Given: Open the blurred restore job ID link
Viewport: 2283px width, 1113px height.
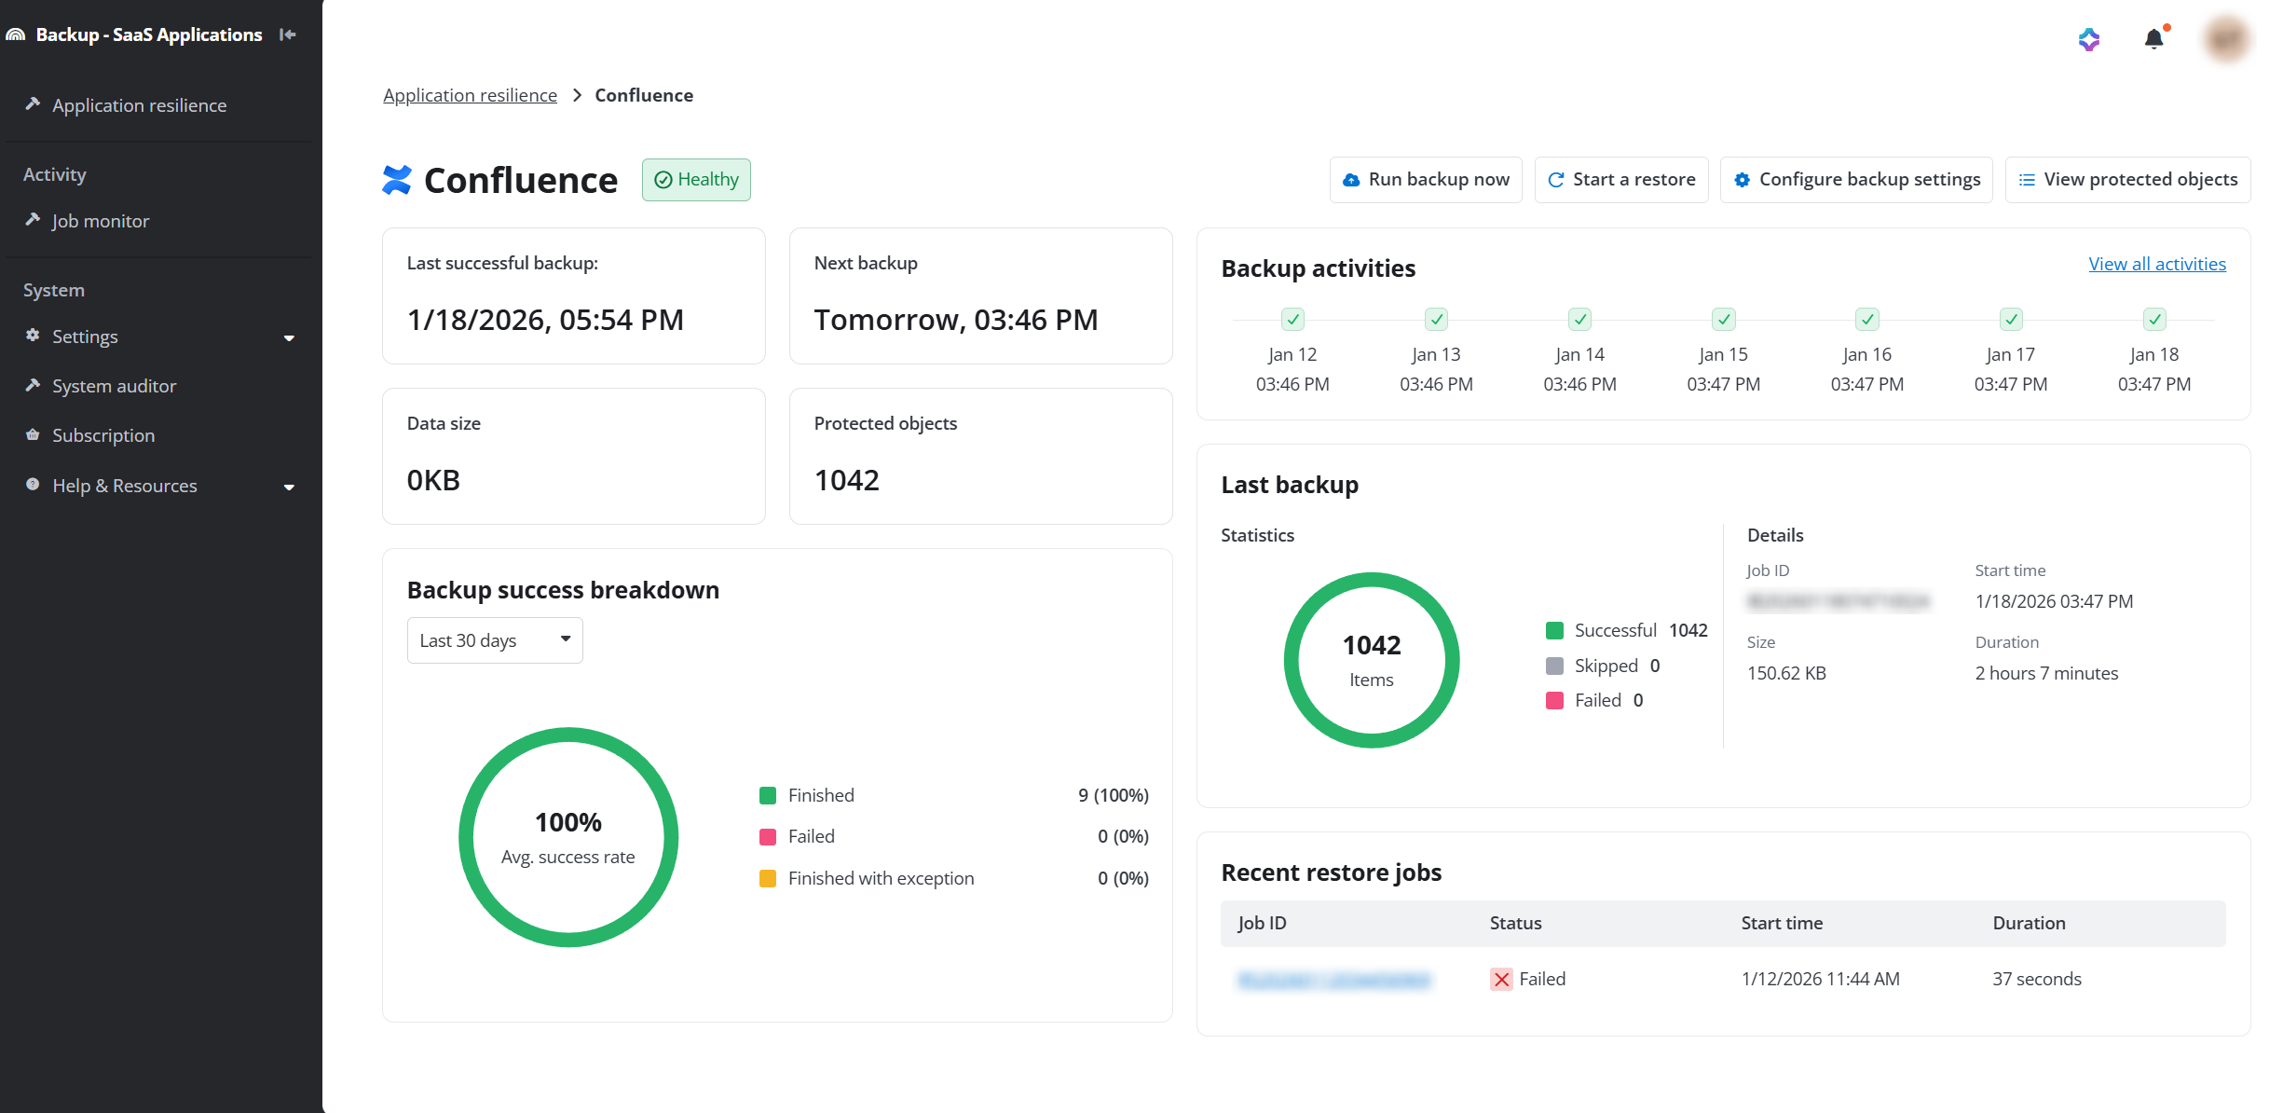Looking at the screenshot, I should coord(1333,980).
